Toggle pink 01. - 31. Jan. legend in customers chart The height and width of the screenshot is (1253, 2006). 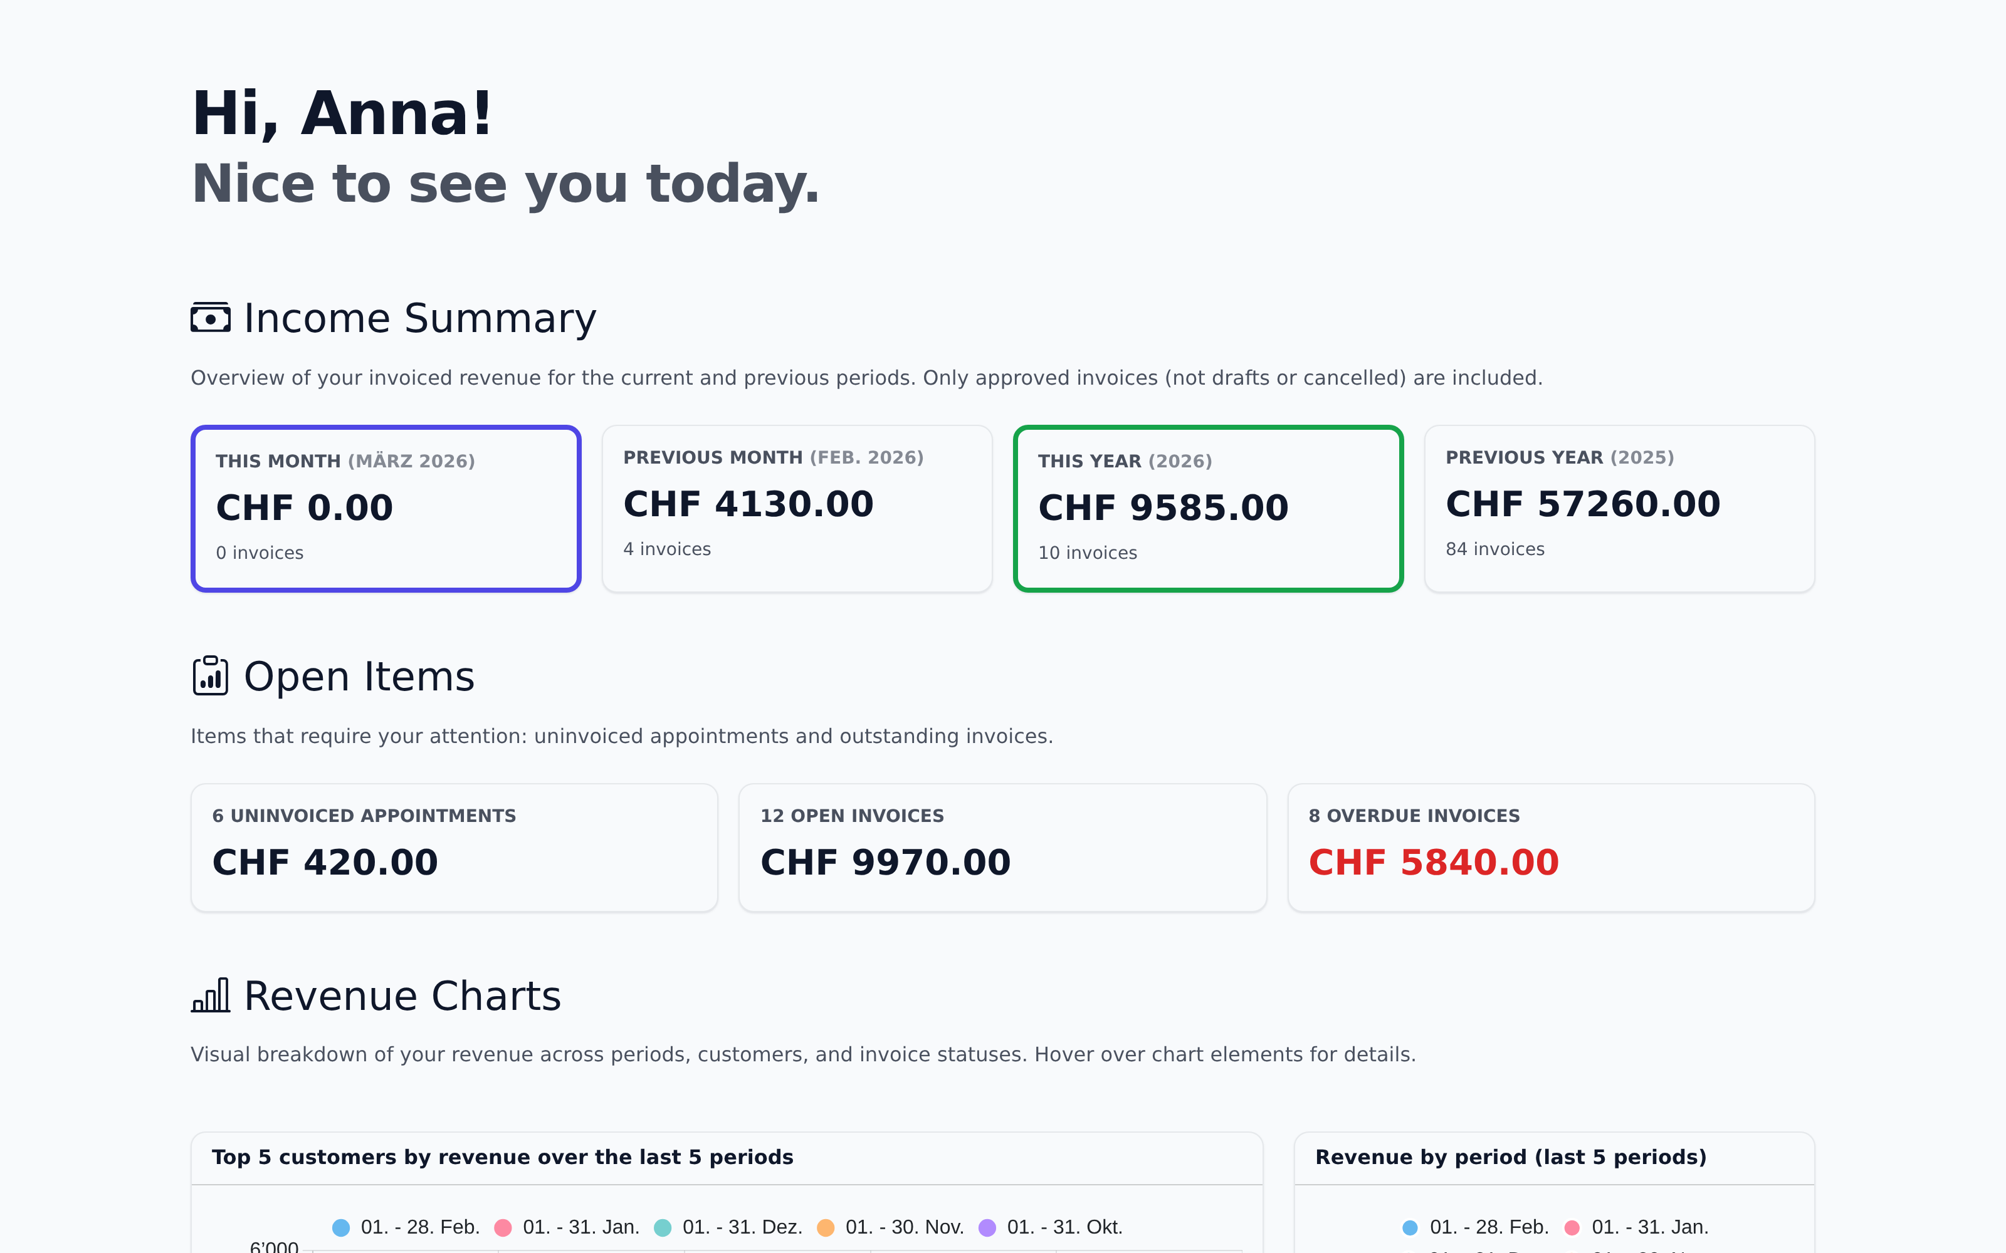point(567,1227)
